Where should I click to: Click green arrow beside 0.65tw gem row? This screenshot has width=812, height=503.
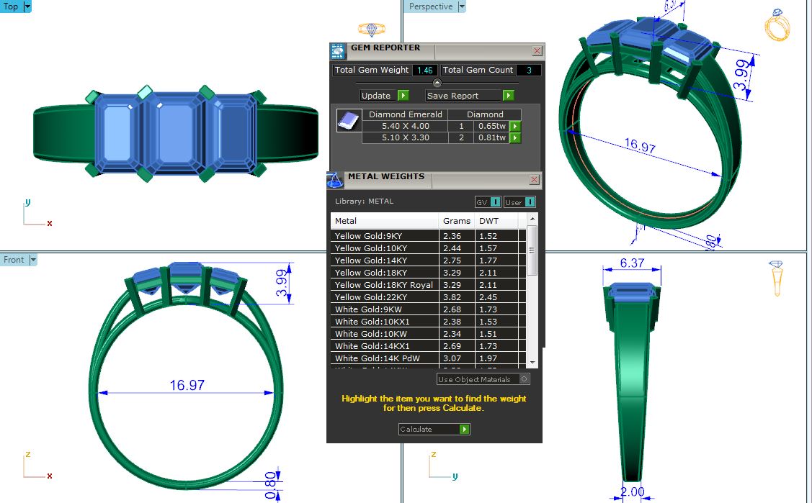515,126
